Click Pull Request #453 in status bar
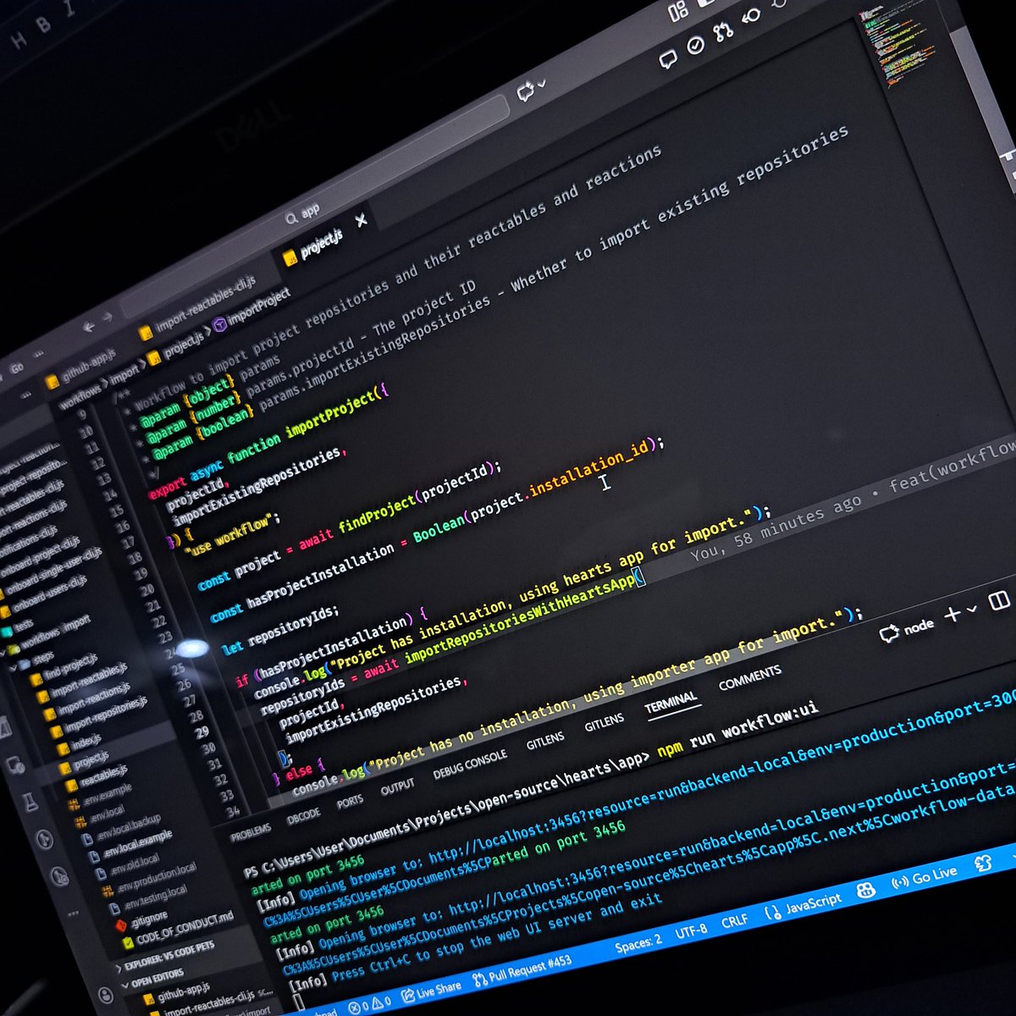 pos(522,970)
